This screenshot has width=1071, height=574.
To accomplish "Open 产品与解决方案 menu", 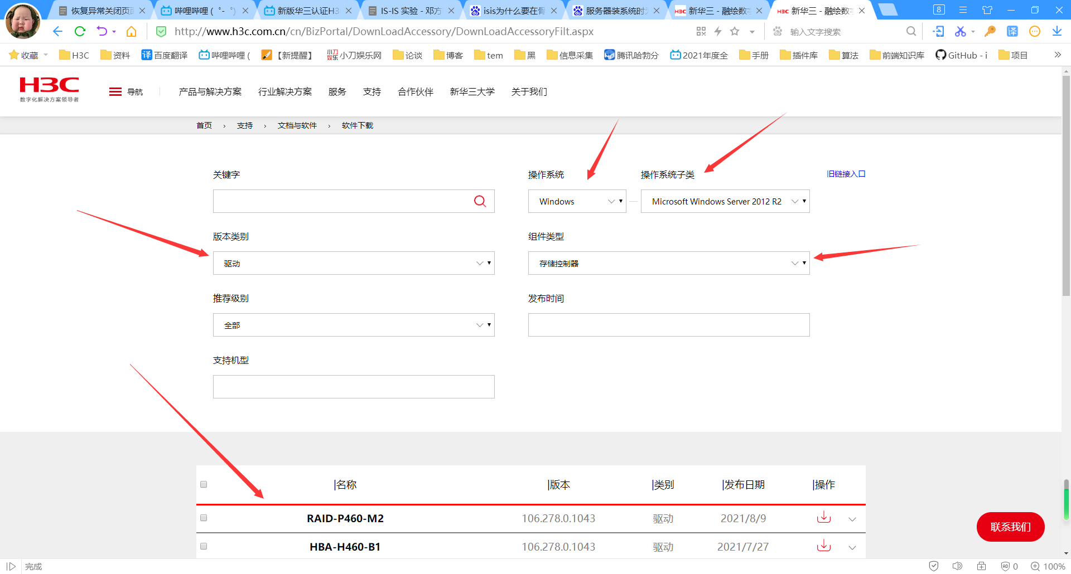I will (x=210, y=91).
